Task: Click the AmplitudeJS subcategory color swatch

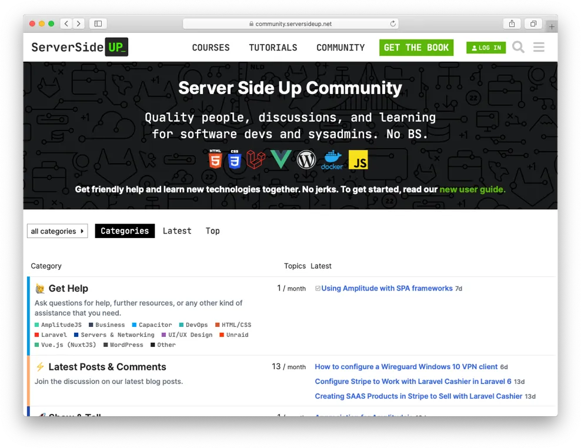Action: 36,325
